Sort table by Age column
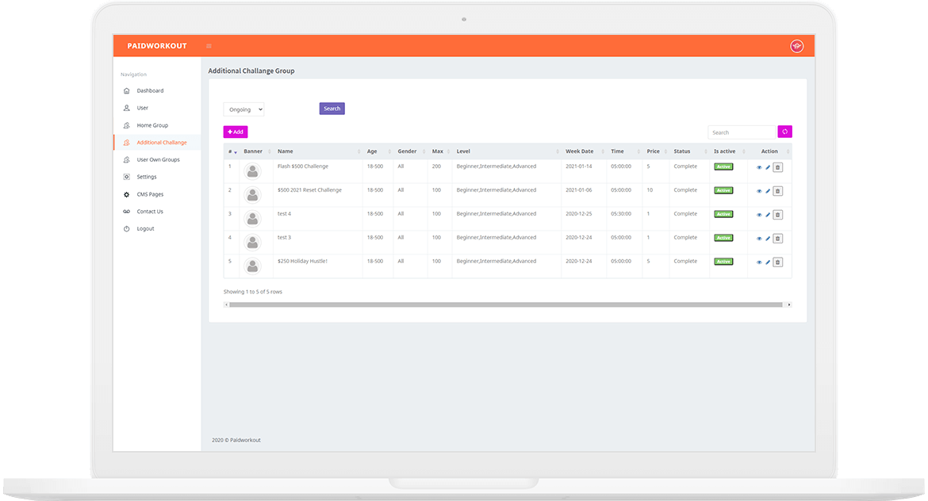The image size is (928, 501). click(378, 151)
